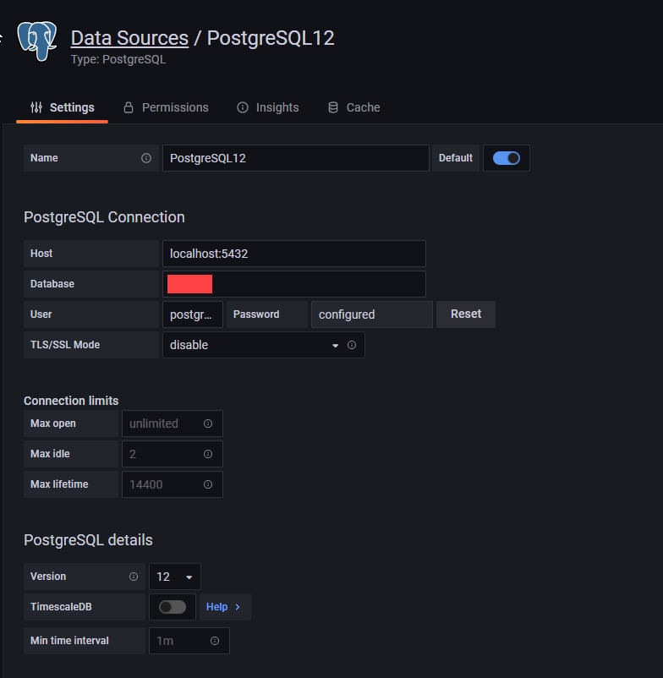
Task: Open the Data Sources breadcrumb link
Action: pyautogui.click(x=129, y=38)
